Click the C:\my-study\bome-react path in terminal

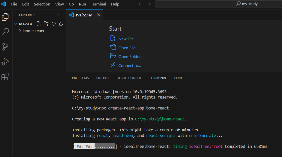click(160, 119)
